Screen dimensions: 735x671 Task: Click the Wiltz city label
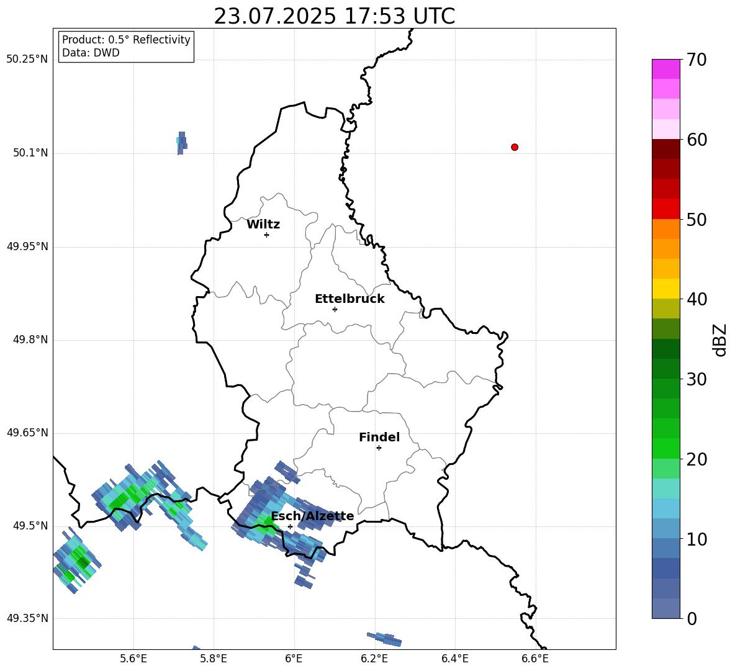click(263, 225)
